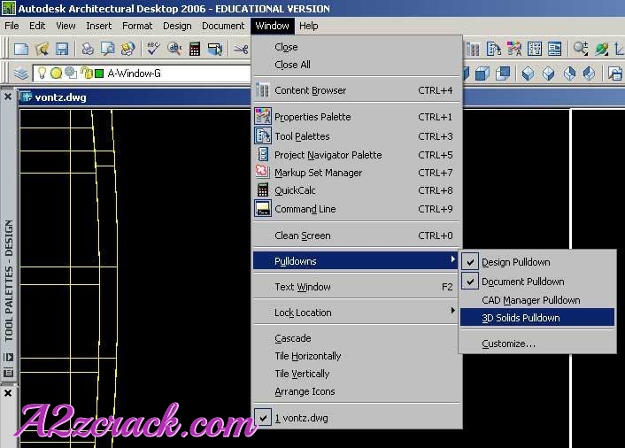The image size is (625, 448).
Task: Expand the Lock Location submenu
Action: (x=357, y=313)
